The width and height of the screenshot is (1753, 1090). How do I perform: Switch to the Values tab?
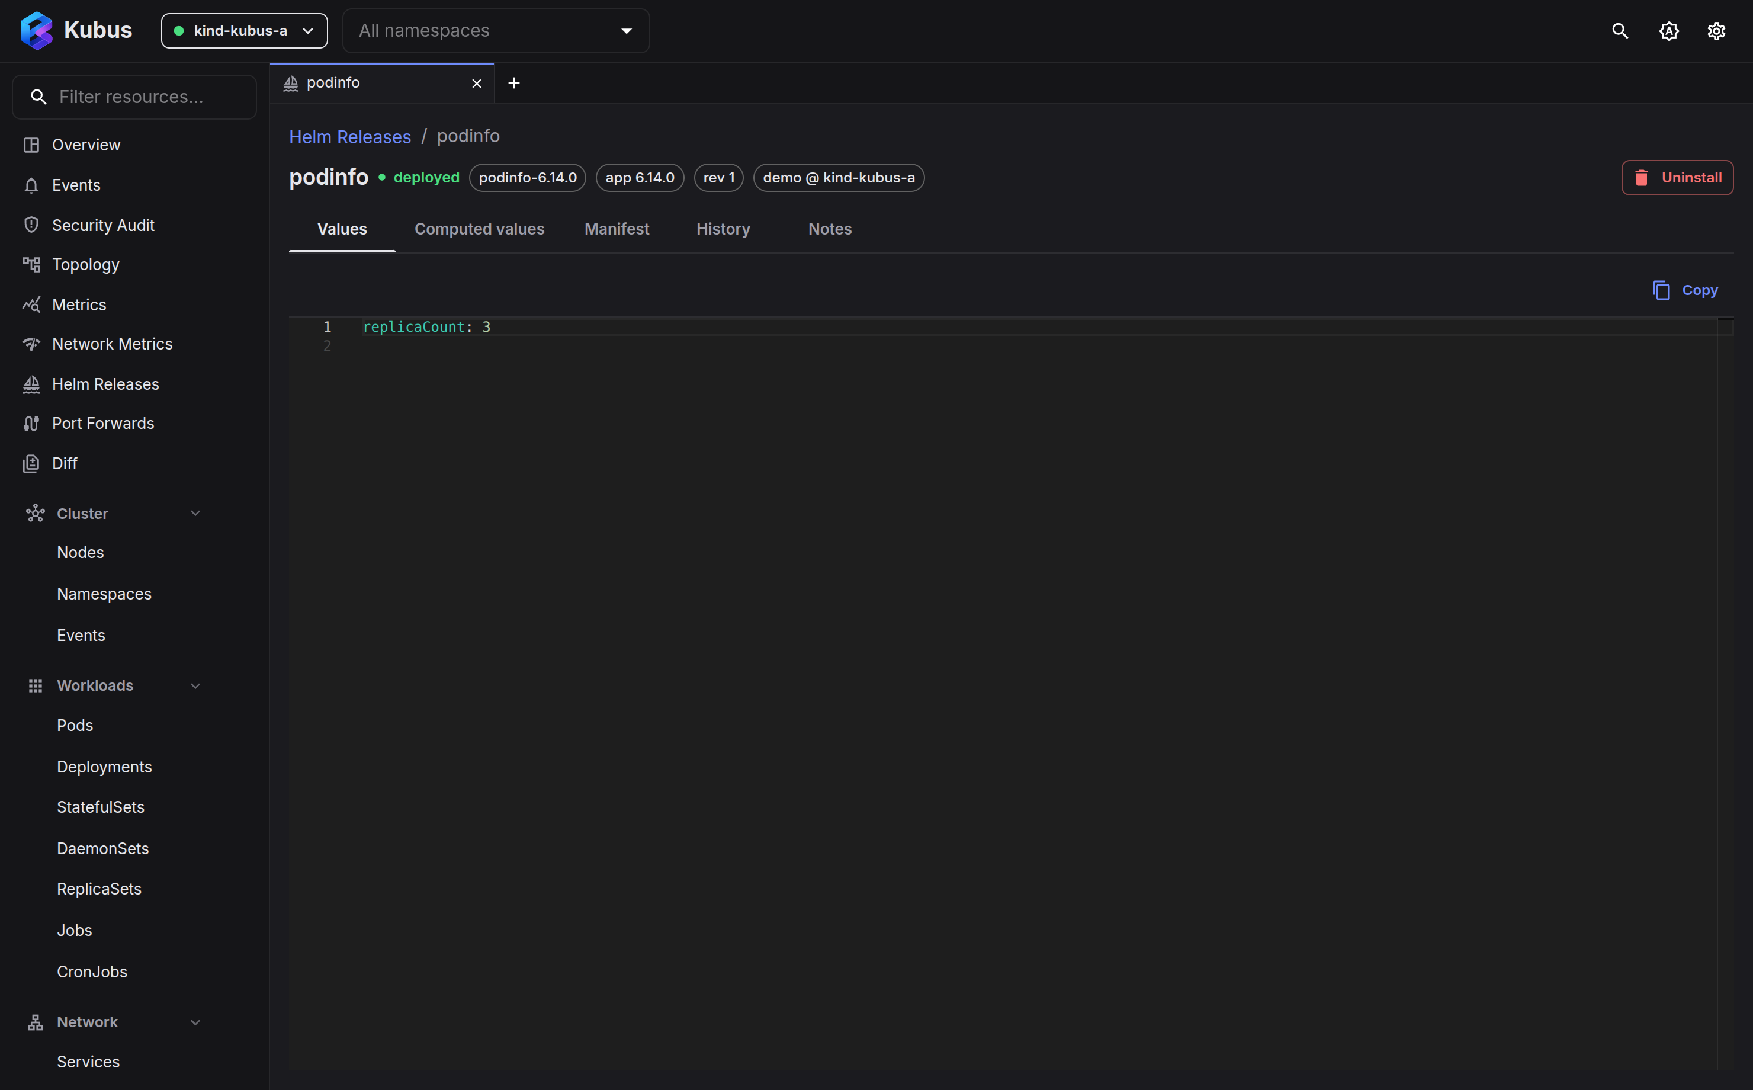(x=342, y=229)
